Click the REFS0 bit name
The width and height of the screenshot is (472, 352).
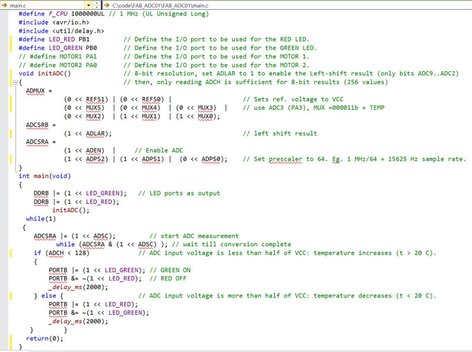(151, 99)
